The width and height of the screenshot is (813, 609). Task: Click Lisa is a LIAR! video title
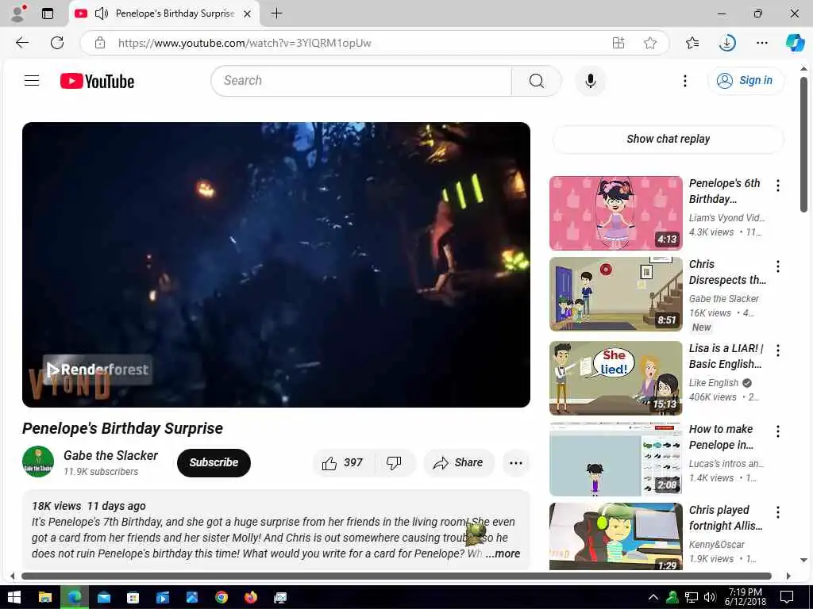click(726, 356)
